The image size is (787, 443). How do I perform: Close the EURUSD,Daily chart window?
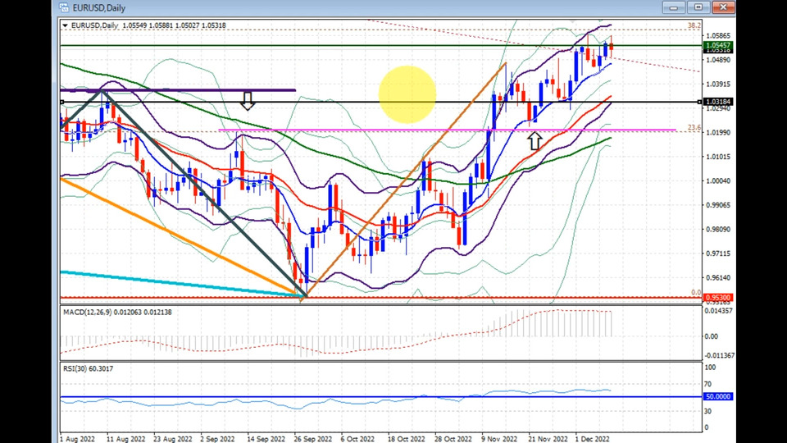coord(723,7)
